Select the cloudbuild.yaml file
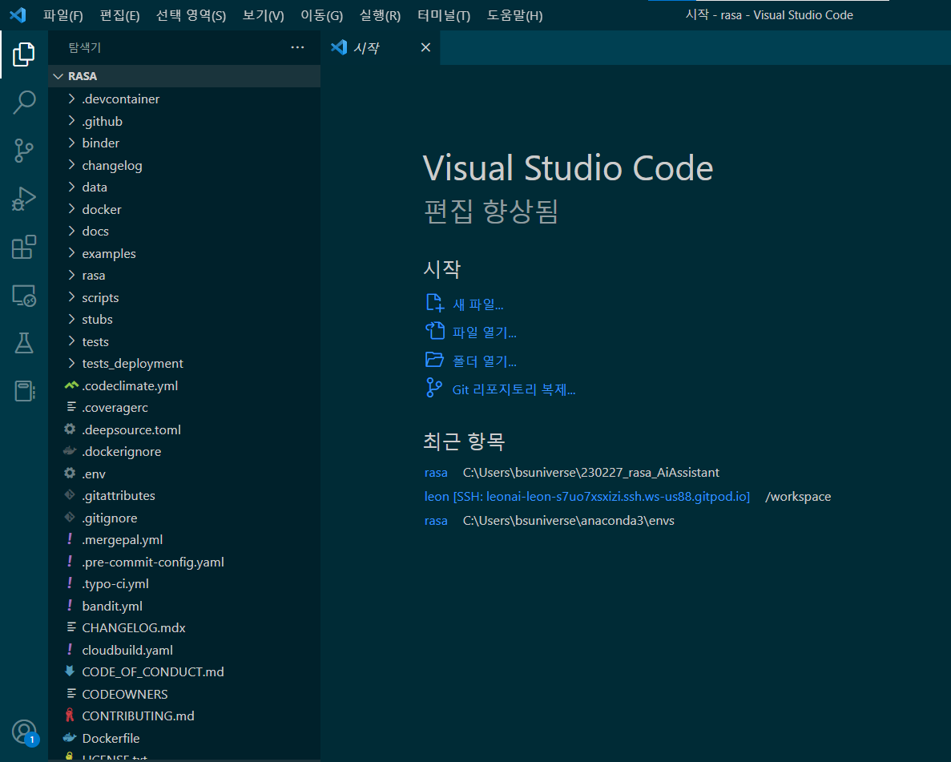The image size is (951, 762). coord(183,650)
